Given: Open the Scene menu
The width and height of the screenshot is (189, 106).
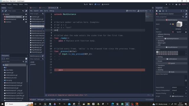Looking at the screenshot, I should 3,4.
